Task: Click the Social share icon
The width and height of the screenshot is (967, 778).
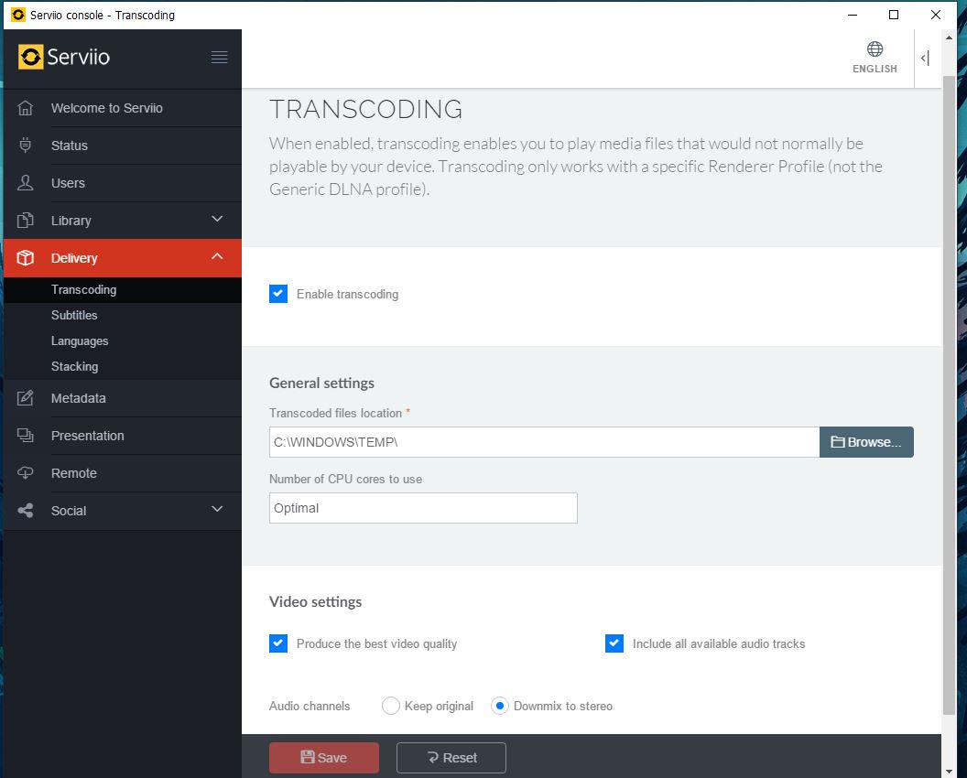Action: point(26,511)
